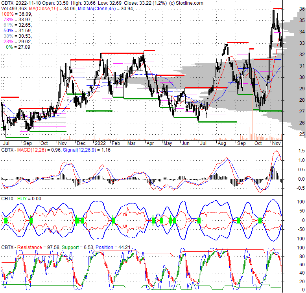The height and width of the screenshot is (293, 306).
Task: Click the green buy signal marker in mid-October
Action: [x=260, y=220]
